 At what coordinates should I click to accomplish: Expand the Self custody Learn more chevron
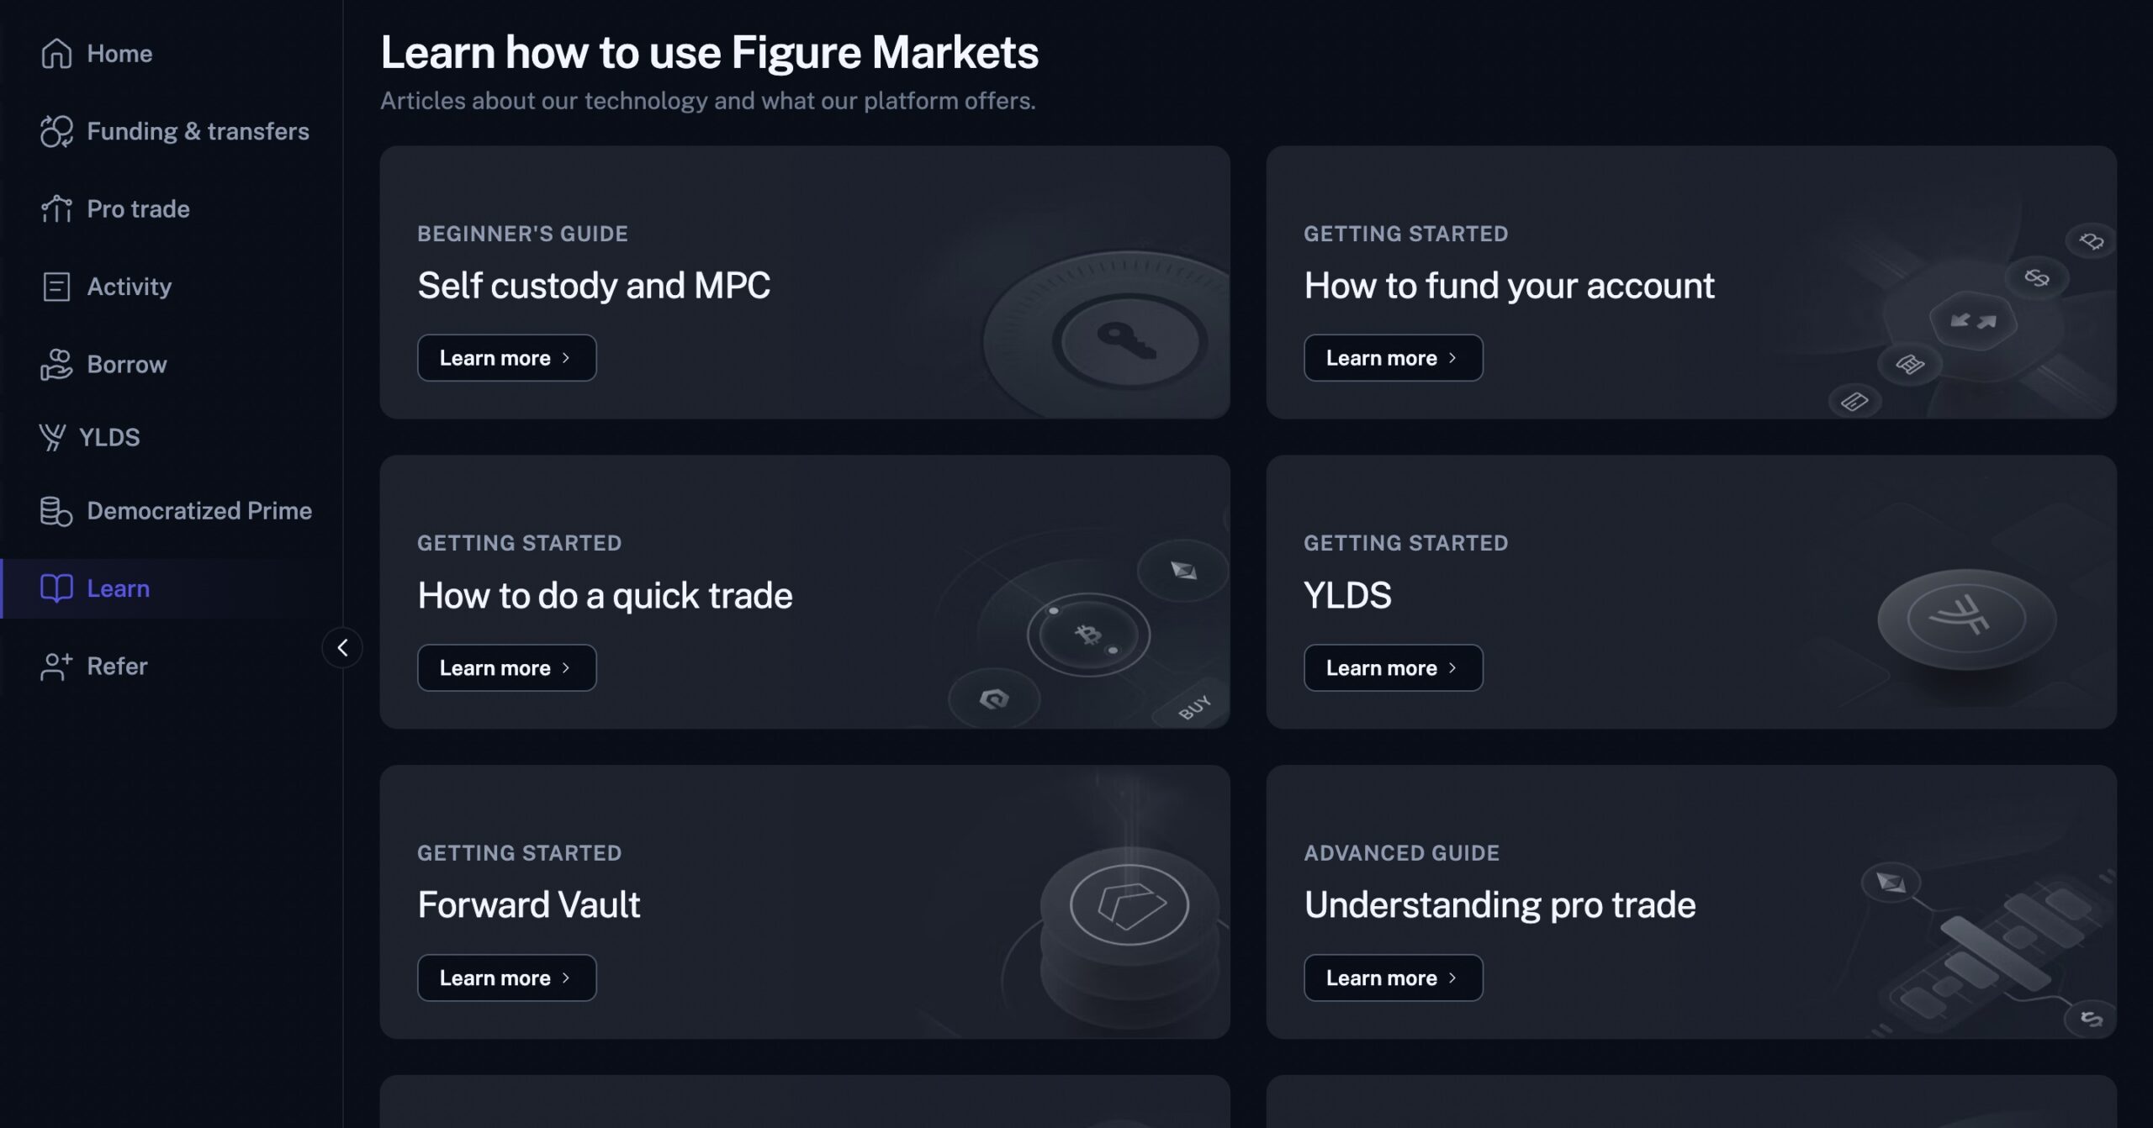pyautogui.click(x=566, y=357)
